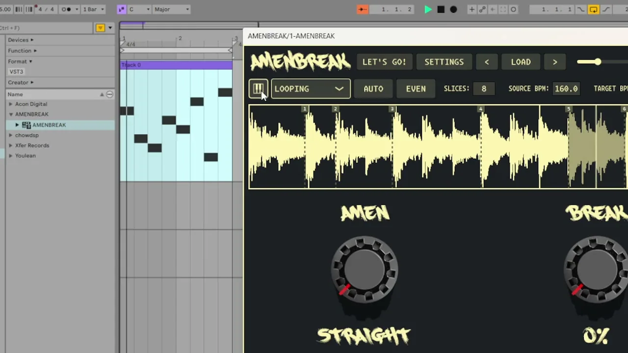Click the LOAD sample button
Image resolution: width=628 pixels, height=353 pixels.
click(521, 62)
